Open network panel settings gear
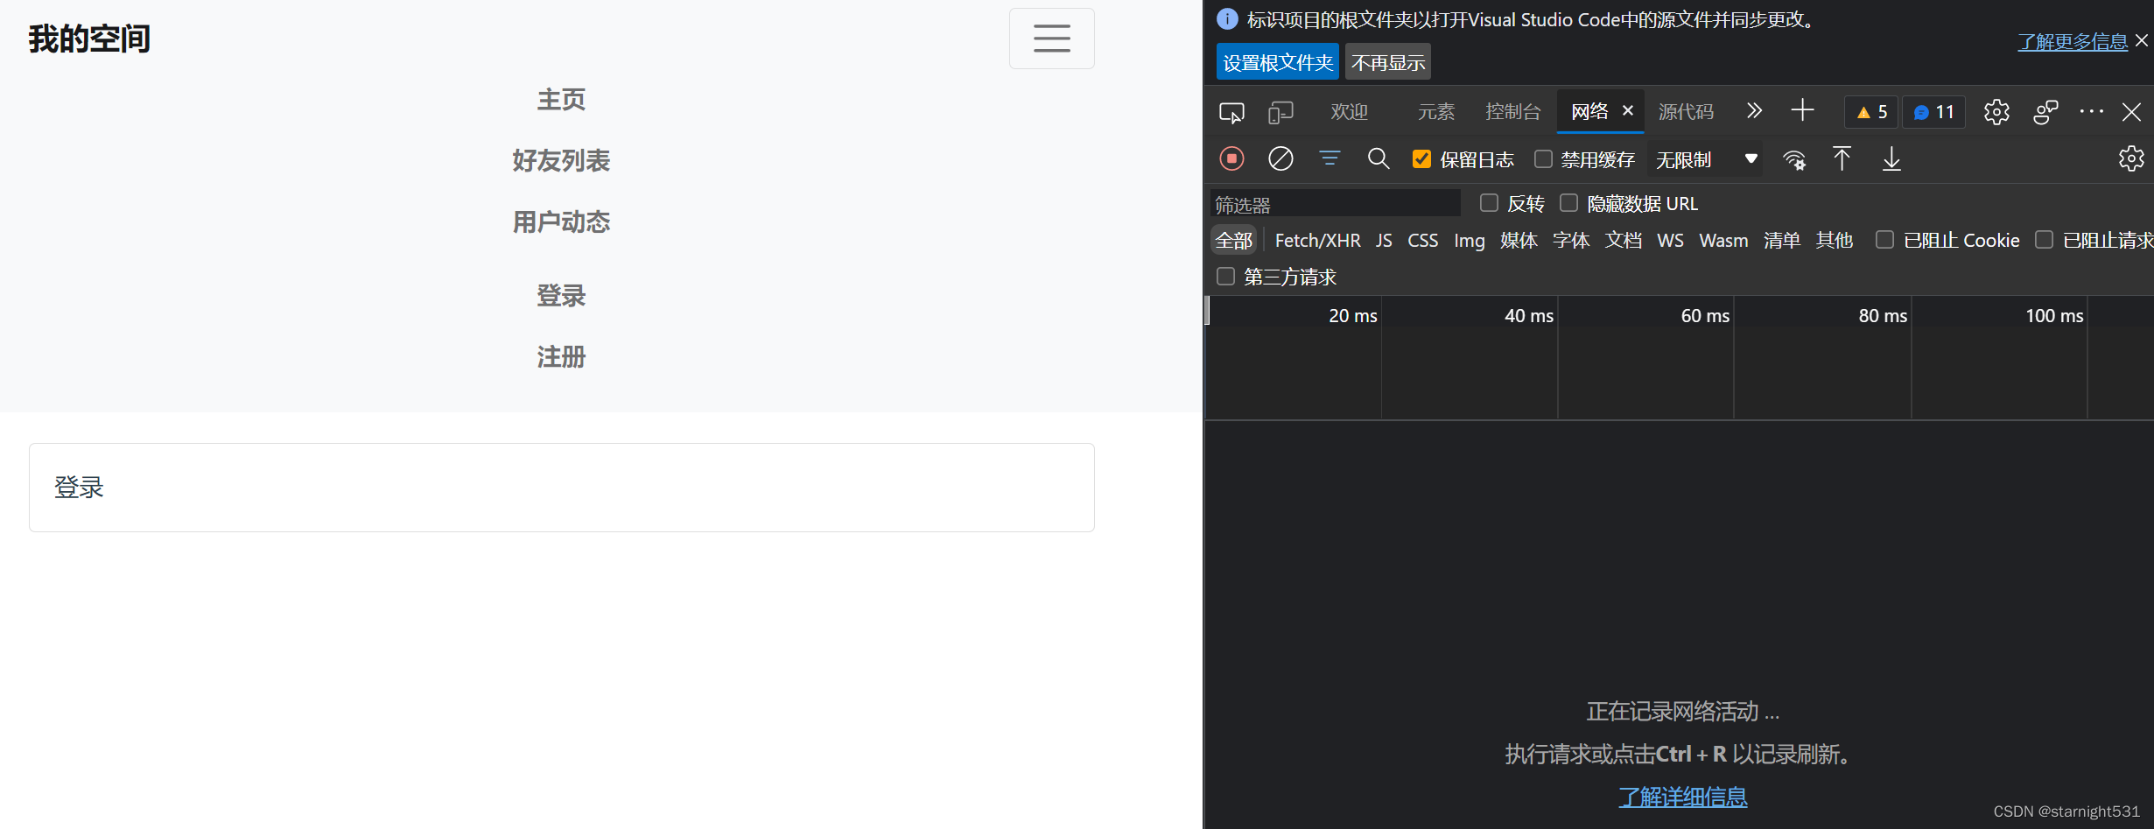This screenshot has width=2154, height=829. (x=2131, y=158)
